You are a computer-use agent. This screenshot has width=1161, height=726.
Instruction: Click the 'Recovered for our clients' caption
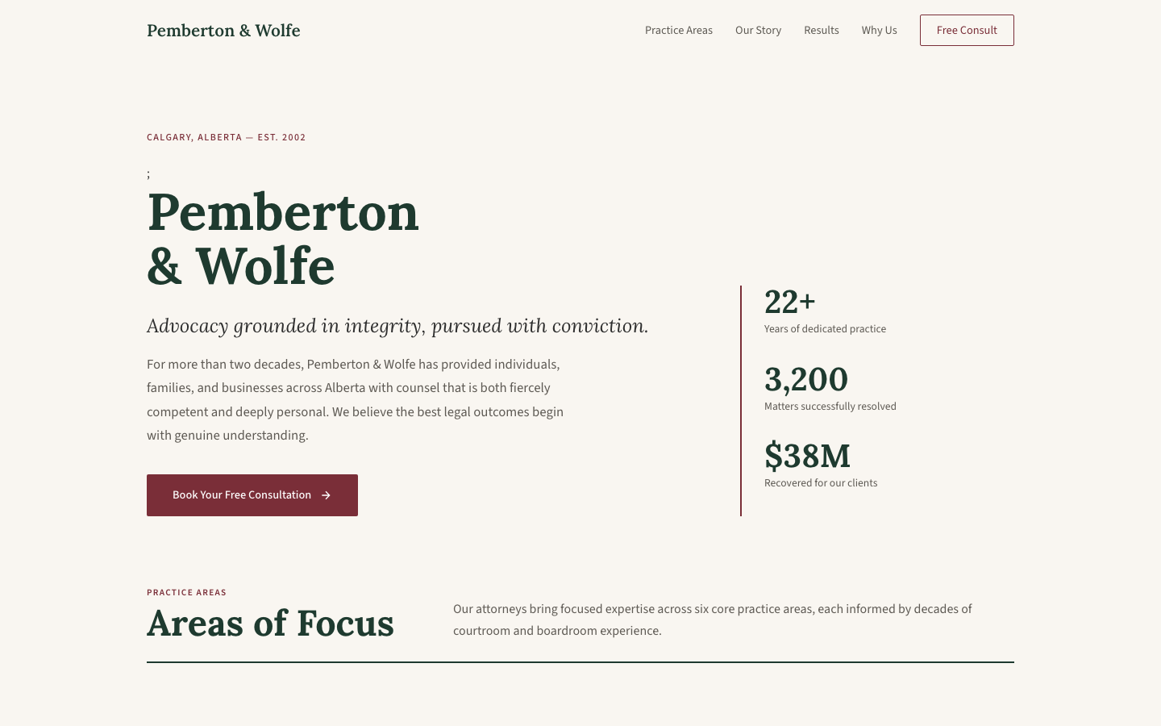click(x=821, y=483)
